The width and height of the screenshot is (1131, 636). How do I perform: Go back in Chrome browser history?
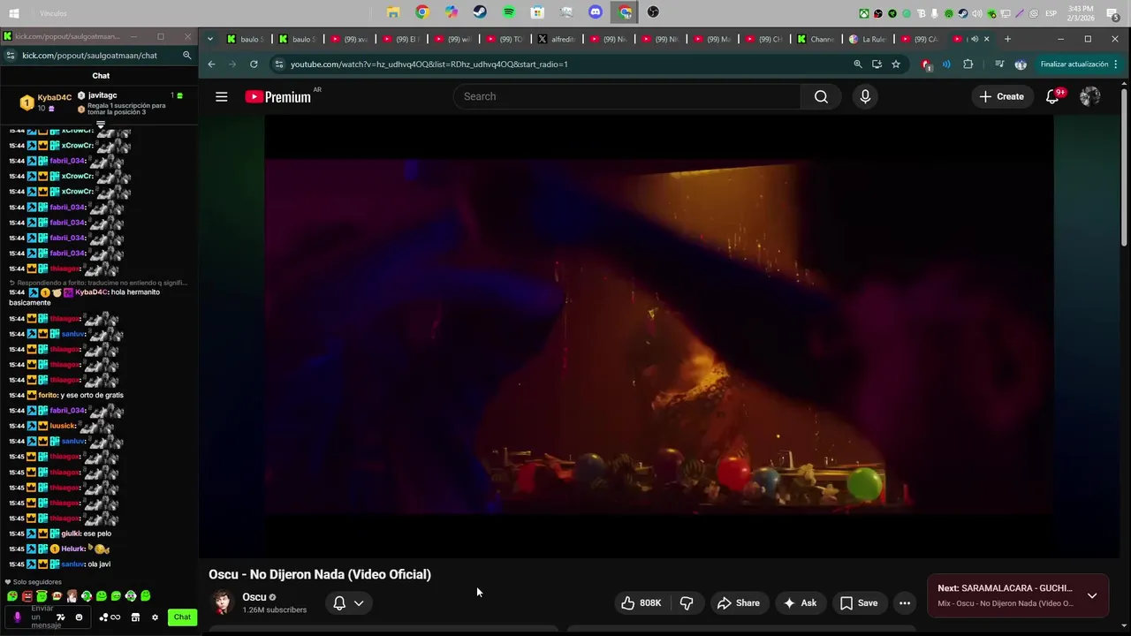[x=211, y=64]
